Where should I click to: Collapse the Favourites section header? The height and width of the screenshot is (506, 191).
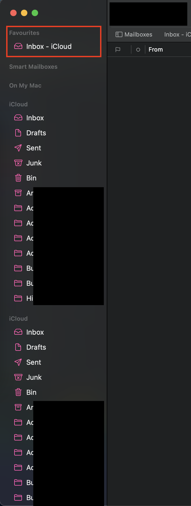pos(24,33)
